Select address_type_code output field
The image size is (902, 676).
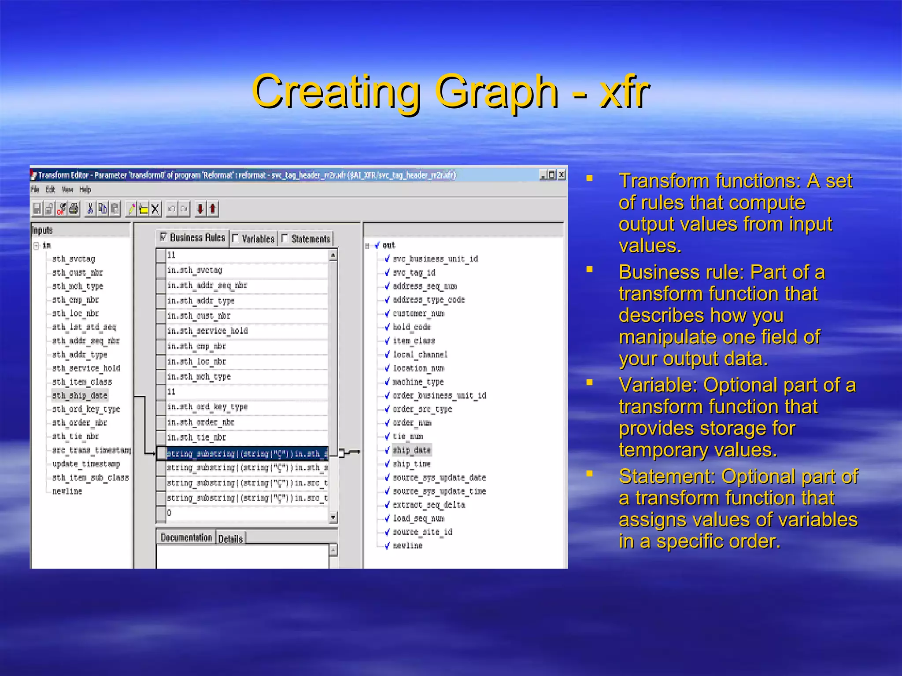[x=429, y=300]
